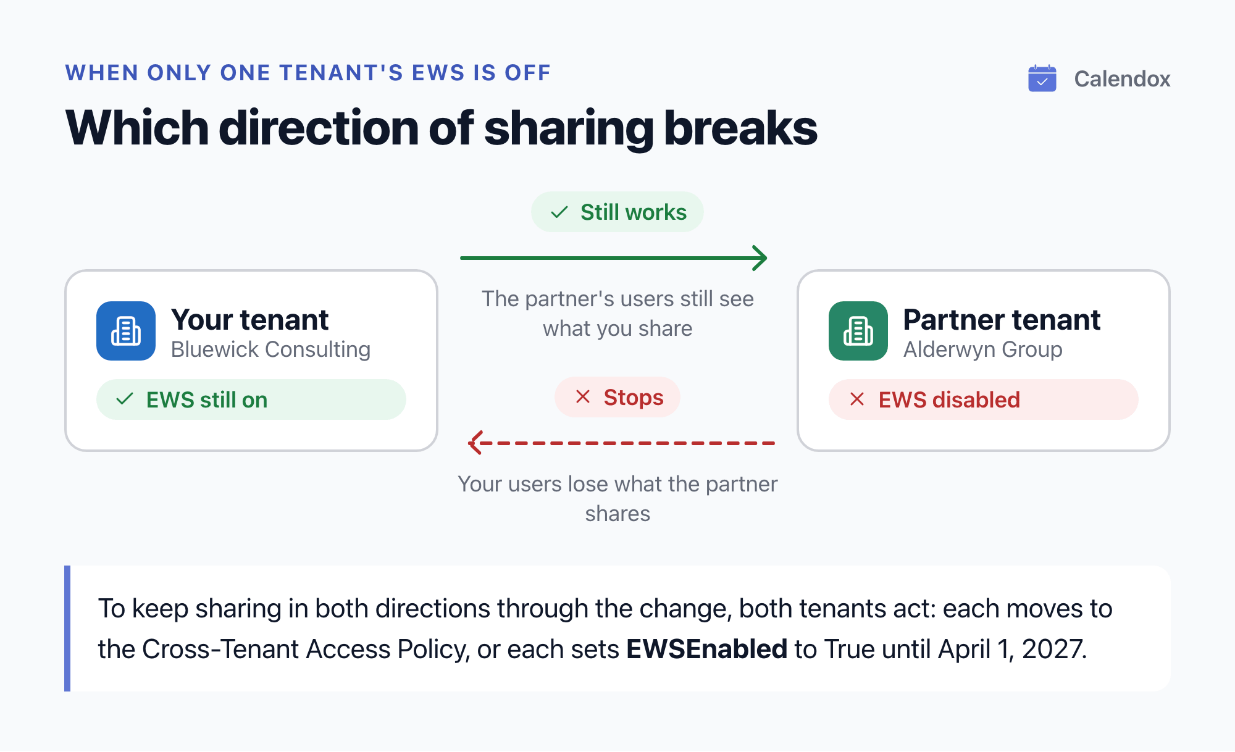Click the checkmark in the Still works badge
Screen dimensions: 1235x752
pos(559,212)
